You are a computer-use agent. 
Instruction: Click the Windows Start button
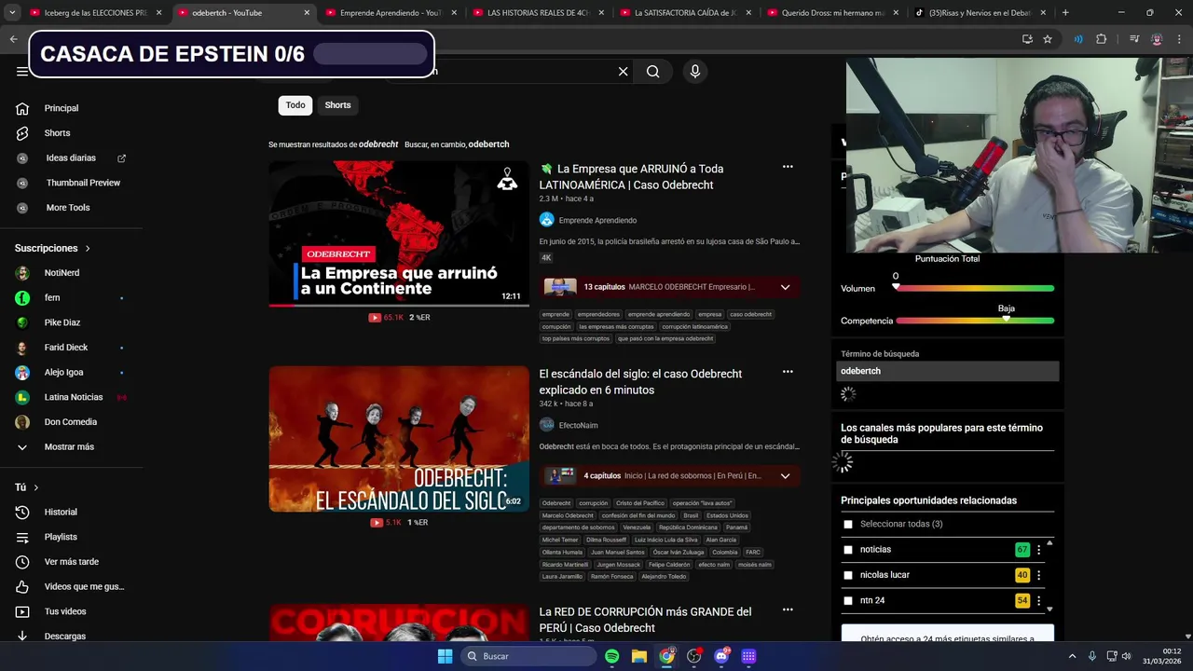[x=446, y=656]
